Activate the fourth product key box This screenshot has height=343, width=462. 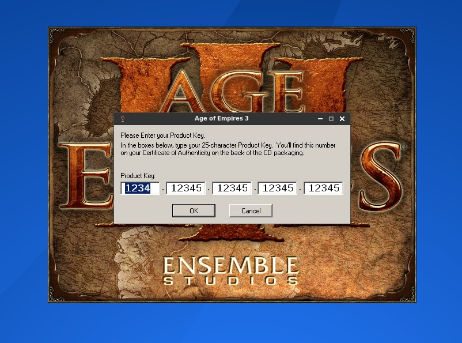278,188
